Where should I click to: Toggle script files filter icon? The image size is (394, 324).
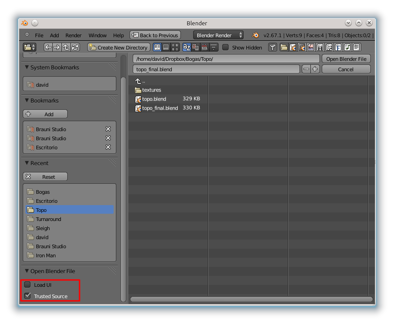(329, 47)
